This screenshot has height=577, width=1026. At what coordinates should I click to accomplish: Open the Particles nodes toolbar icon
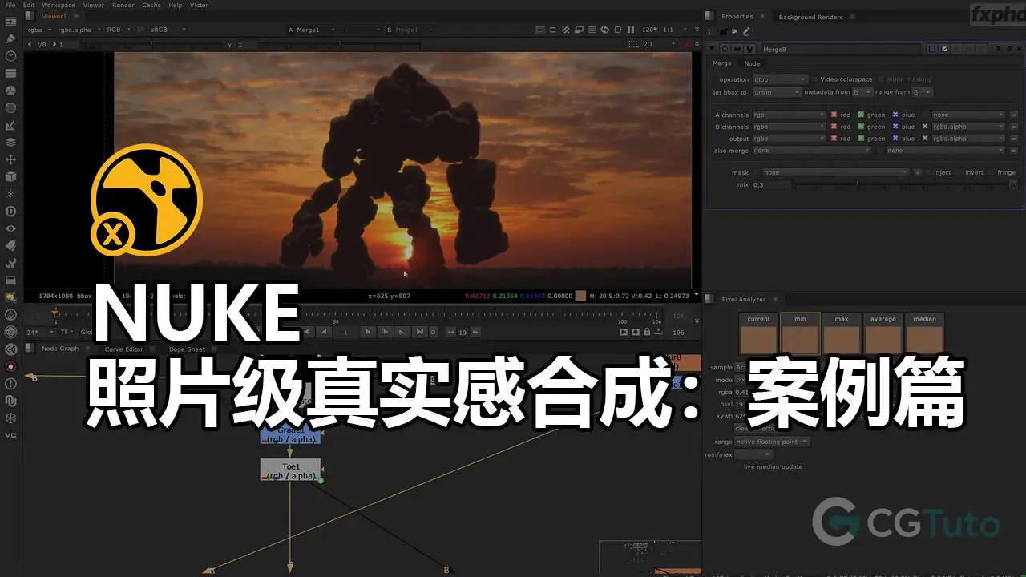coord(11,194)
